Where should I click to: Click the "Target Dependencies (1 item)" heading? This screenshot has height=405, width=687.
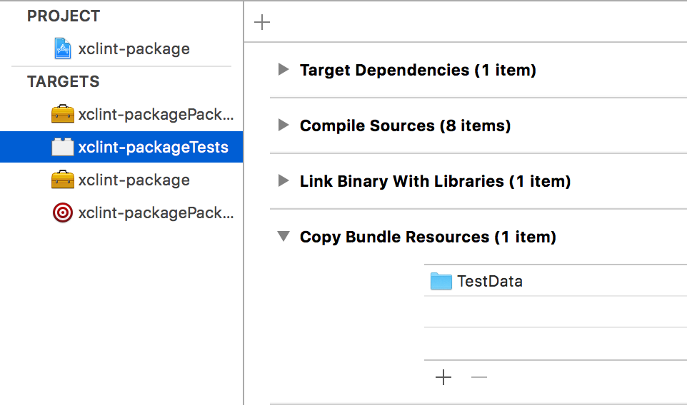coord(418,70)
